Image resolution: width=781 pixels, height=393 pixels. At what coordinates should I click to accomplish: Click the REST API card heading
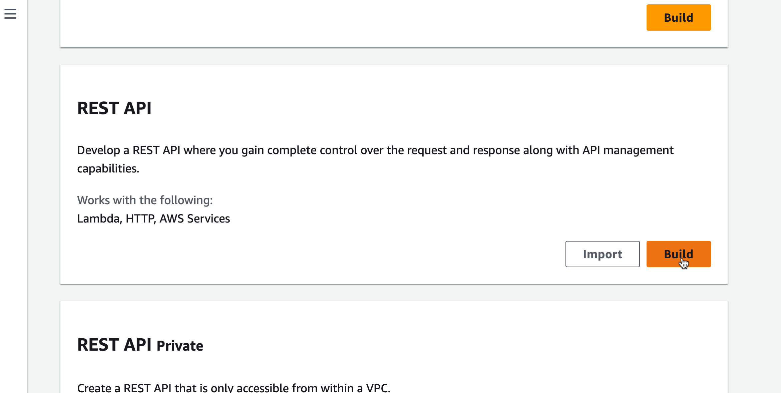pos(114,108)
